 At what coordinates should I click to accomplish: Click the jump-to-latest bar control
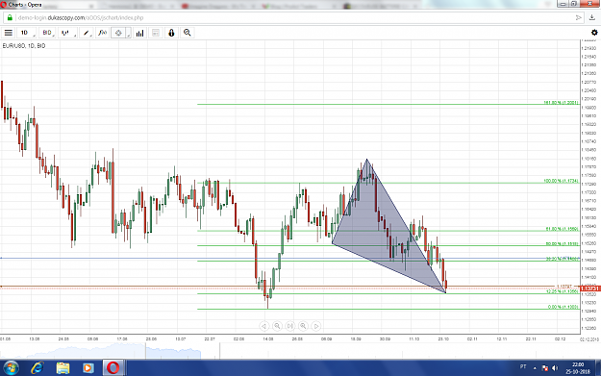[289, 326]
